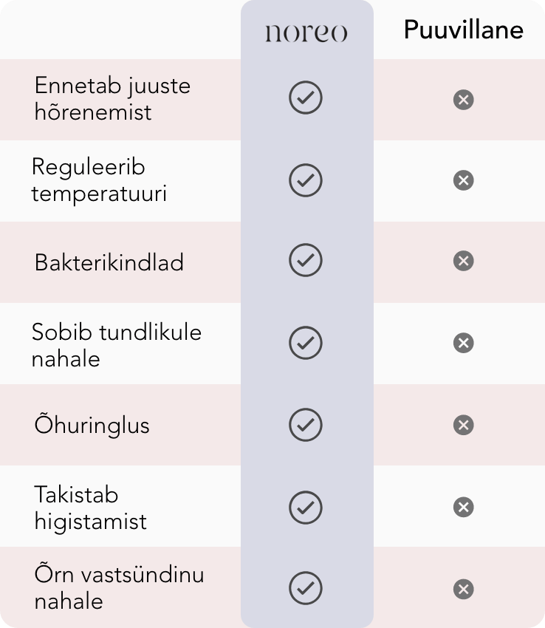Image resolution: width=545 pixels, height=628 pixels.
Task: Select the Bakterikindlad feature text
Action: coord(109,262)
